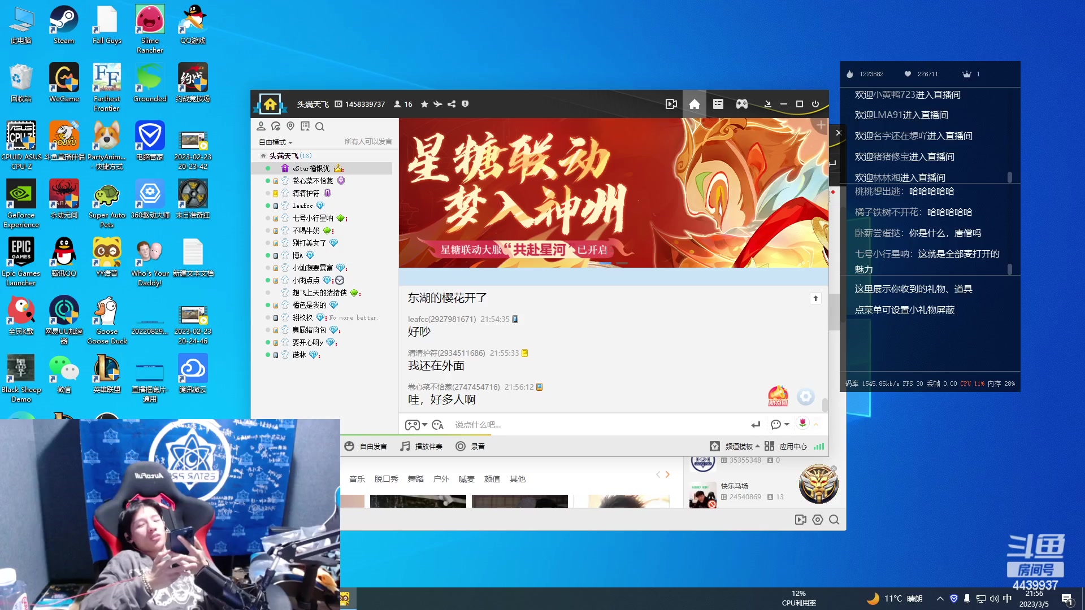Click the search icon at bottom of YY window

(834, 520)
